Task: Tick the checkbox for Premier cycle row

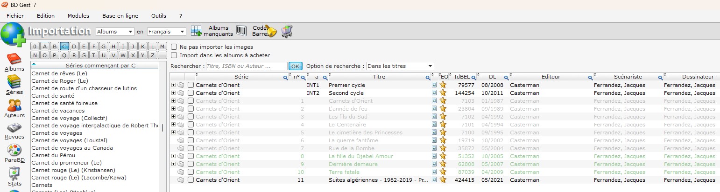Action: [x=191, y=85]
